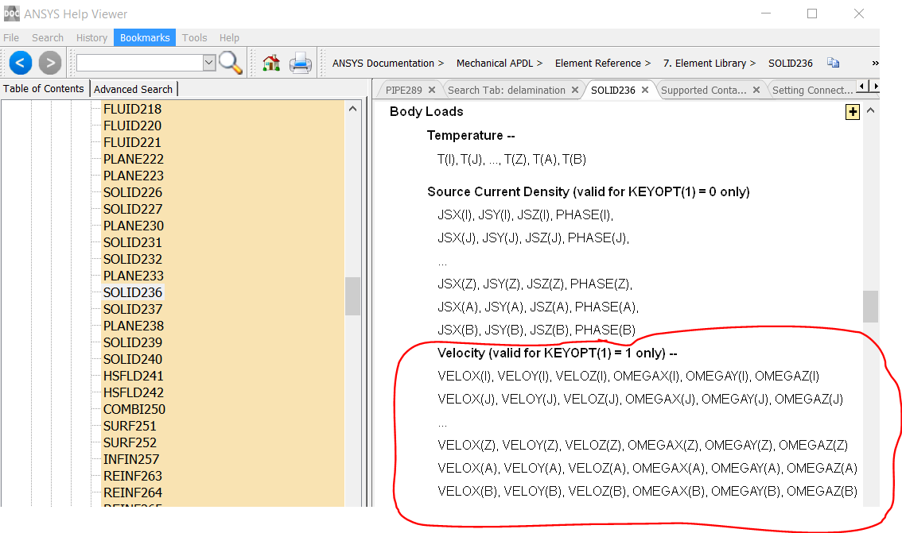Viewport: 902px width, 533px height.
Task: Switch to Search Tab: delamination tab
Action: coord(506,91)
